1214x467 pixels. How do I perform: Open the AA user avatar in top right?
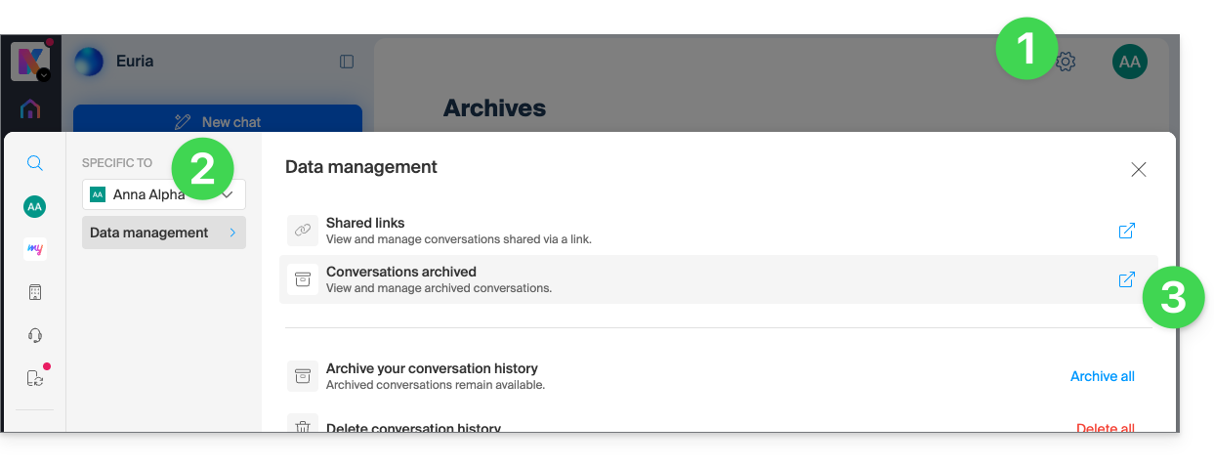pos(1129,62)
